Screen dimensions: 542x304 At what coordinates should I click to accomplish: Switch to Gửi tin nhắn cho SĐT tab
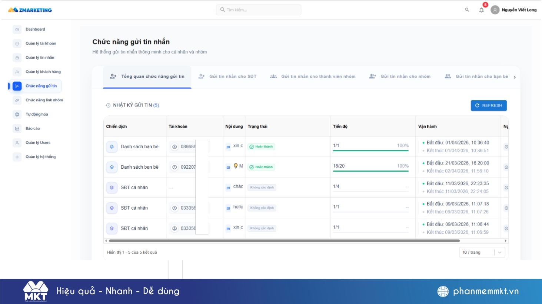pos(228,77)
